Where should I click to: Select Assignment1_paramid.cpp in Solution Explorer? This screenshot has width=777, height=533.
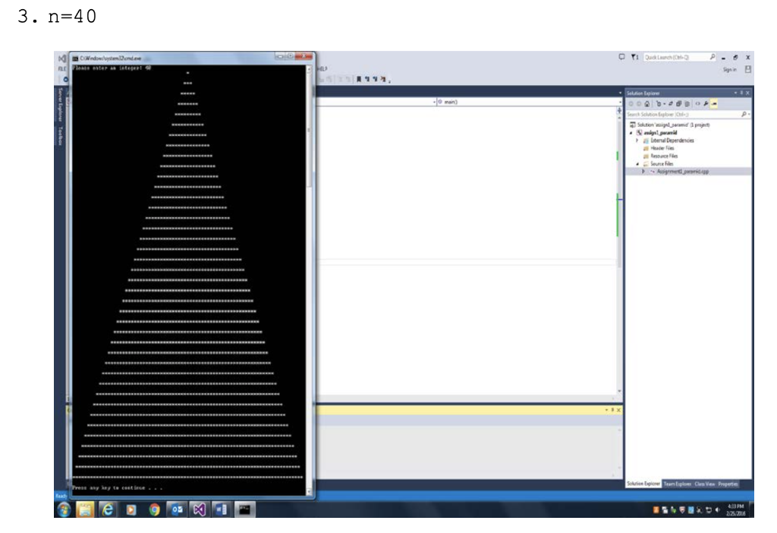point(684,171)
